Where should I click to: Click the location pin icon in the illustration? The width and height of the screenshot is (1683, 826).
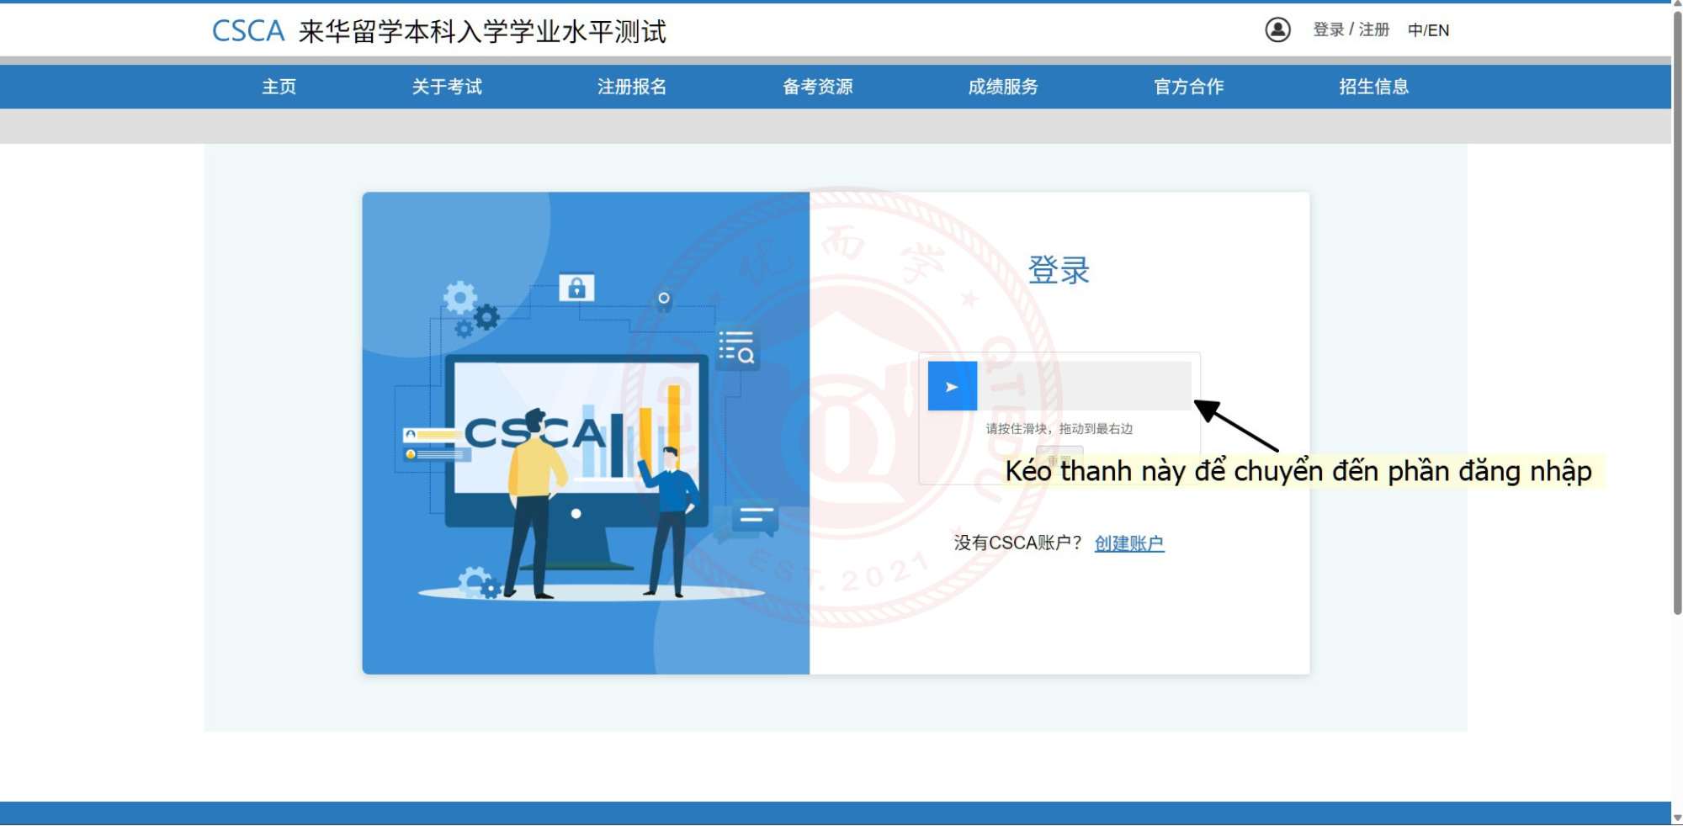664,300
